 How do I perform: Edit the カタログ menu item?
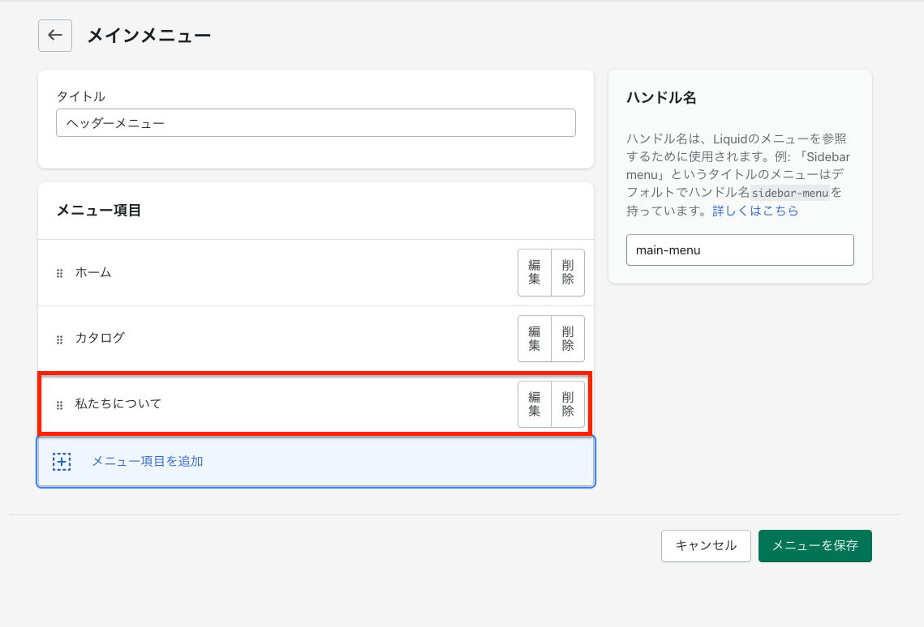click(535, 338)
